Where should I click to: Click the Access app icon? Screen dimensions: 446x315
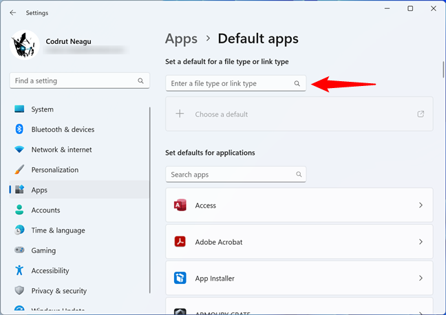coord(181,205)
